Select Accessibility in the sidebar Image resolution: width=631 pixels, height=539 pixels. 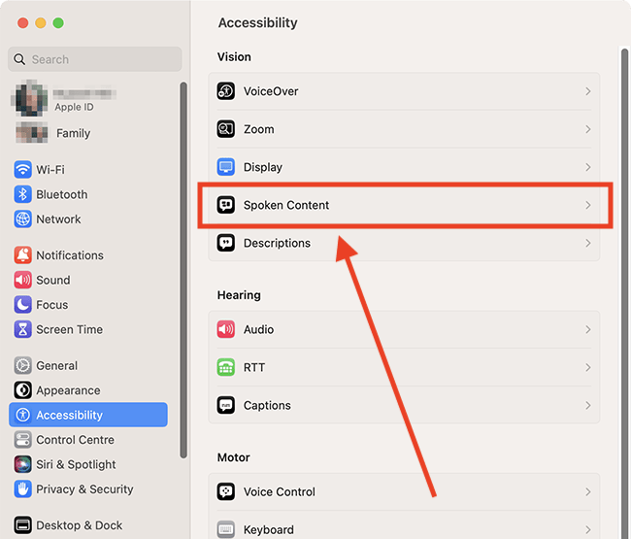[88, 415]
